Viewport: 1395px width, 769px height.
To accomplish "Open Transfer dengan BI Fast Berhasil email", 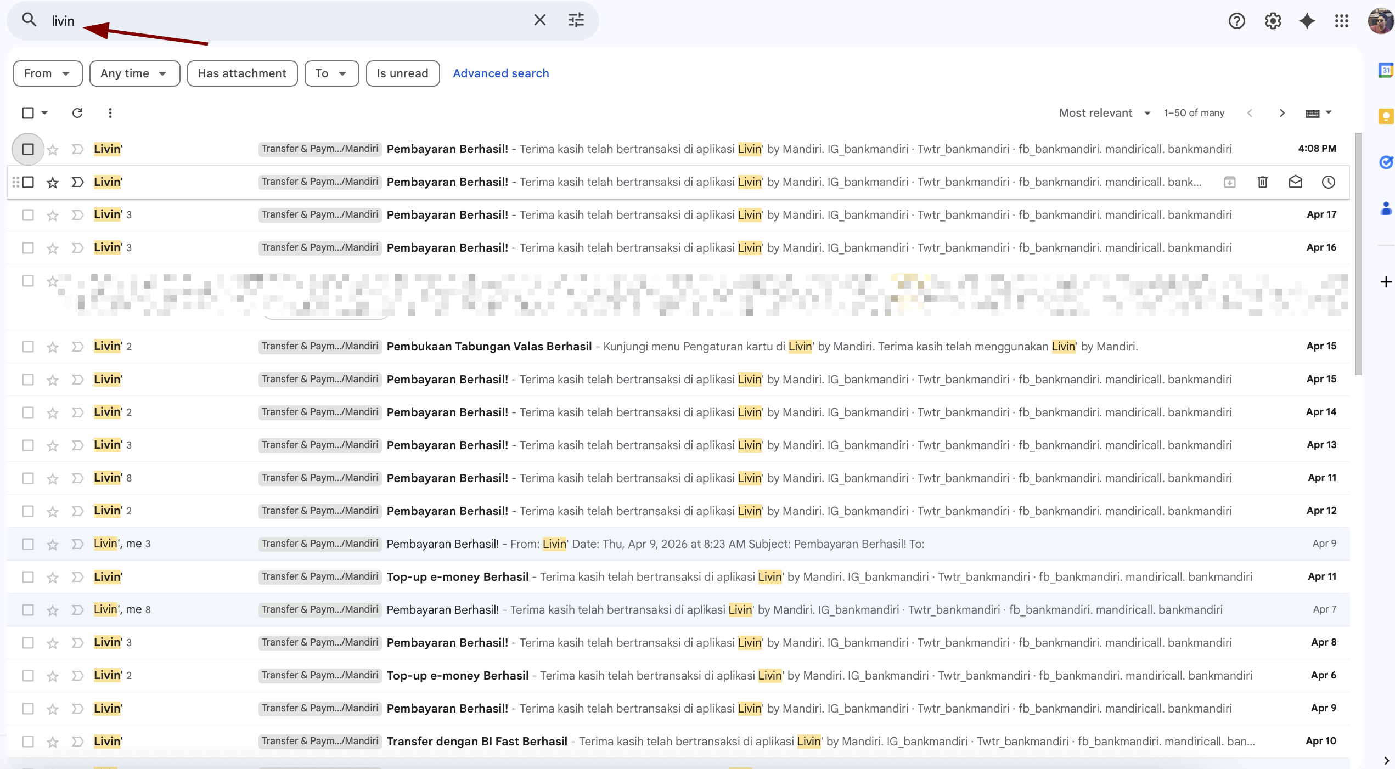I will coord(678,742).
